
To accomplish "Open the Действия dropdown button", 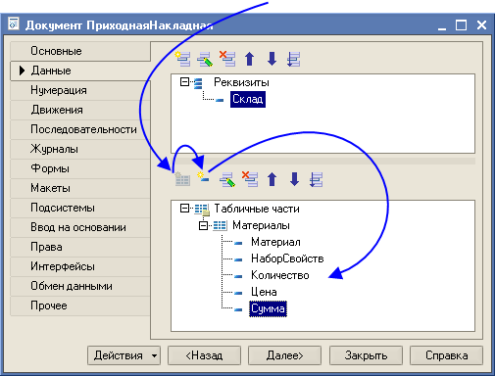I will (x=124, y=355).
